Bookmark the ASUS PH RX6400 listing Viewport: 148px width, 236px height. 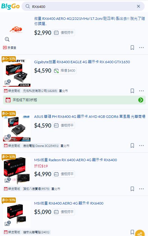pos(132,146)
